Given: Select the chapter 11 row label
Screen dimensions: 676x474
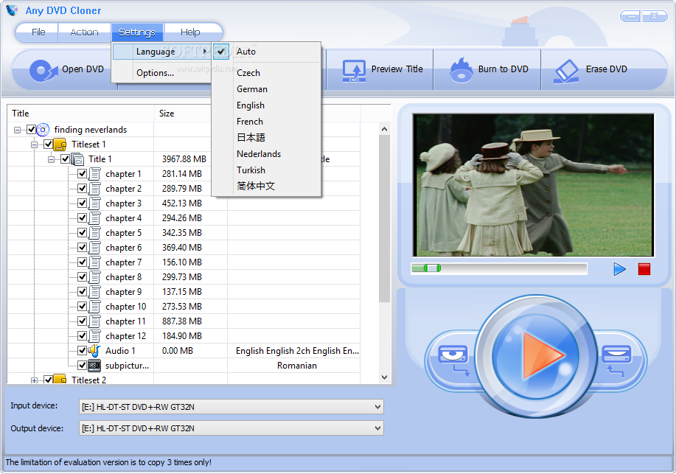Looking at the screenshot, I should click(x=125, y=321).
